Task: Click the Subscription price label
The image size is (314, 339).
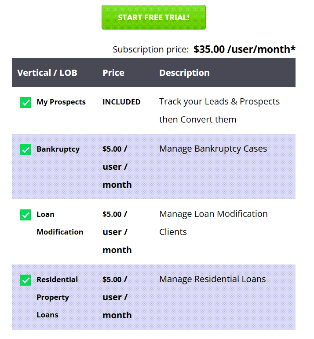Action: [150, 49]
